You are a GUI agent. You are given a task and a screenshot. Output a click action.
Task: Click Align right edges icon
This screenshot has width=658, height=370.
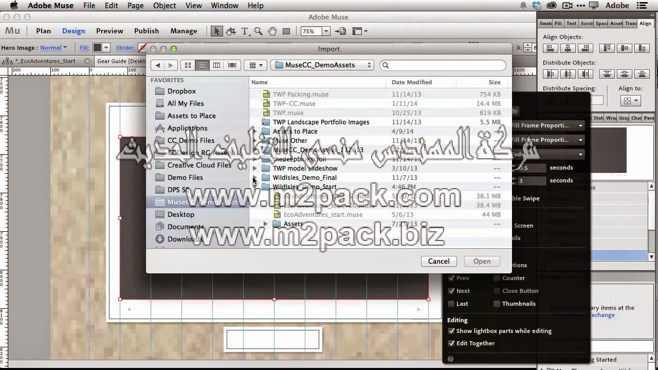click(586, 48)
